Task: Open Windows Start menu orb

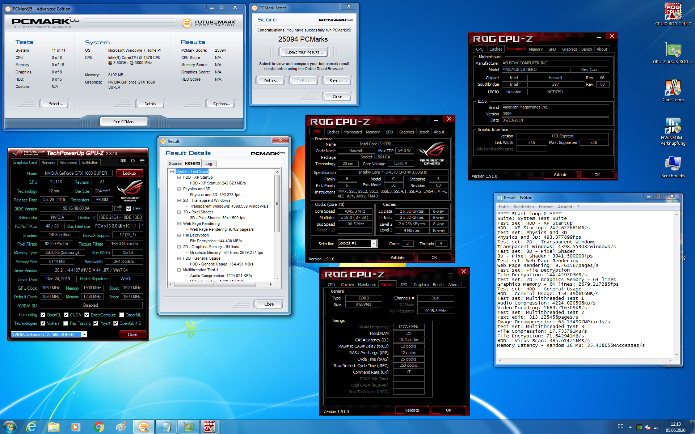Action: (x=9, y=427)
